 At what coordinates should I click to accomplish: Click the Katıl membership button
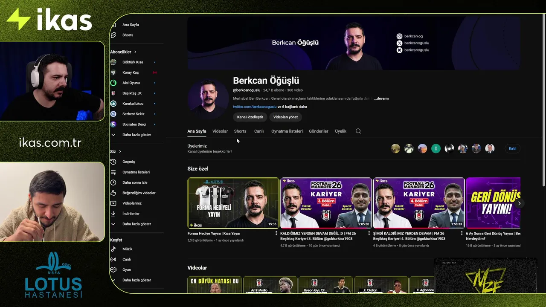512,148
